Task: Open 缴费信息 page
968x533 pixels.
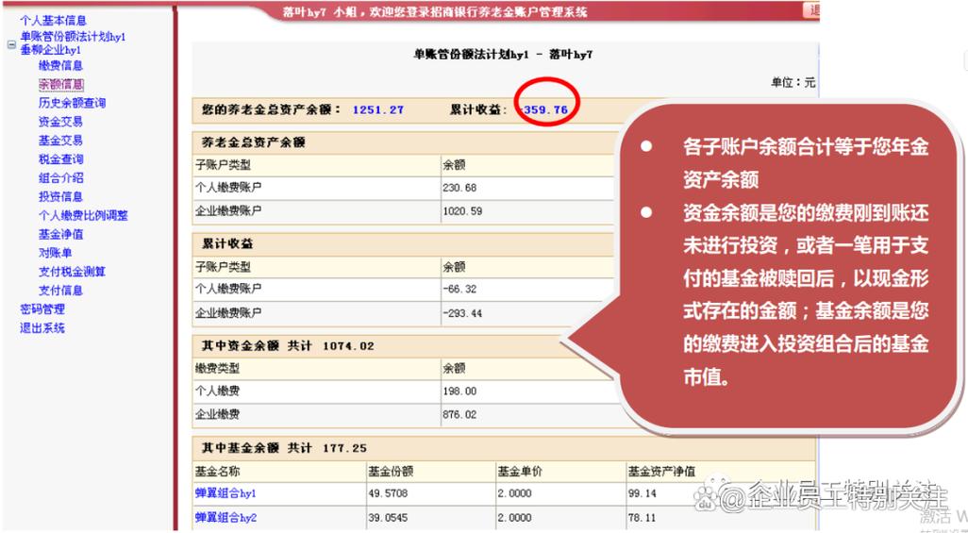Action: 60,65
